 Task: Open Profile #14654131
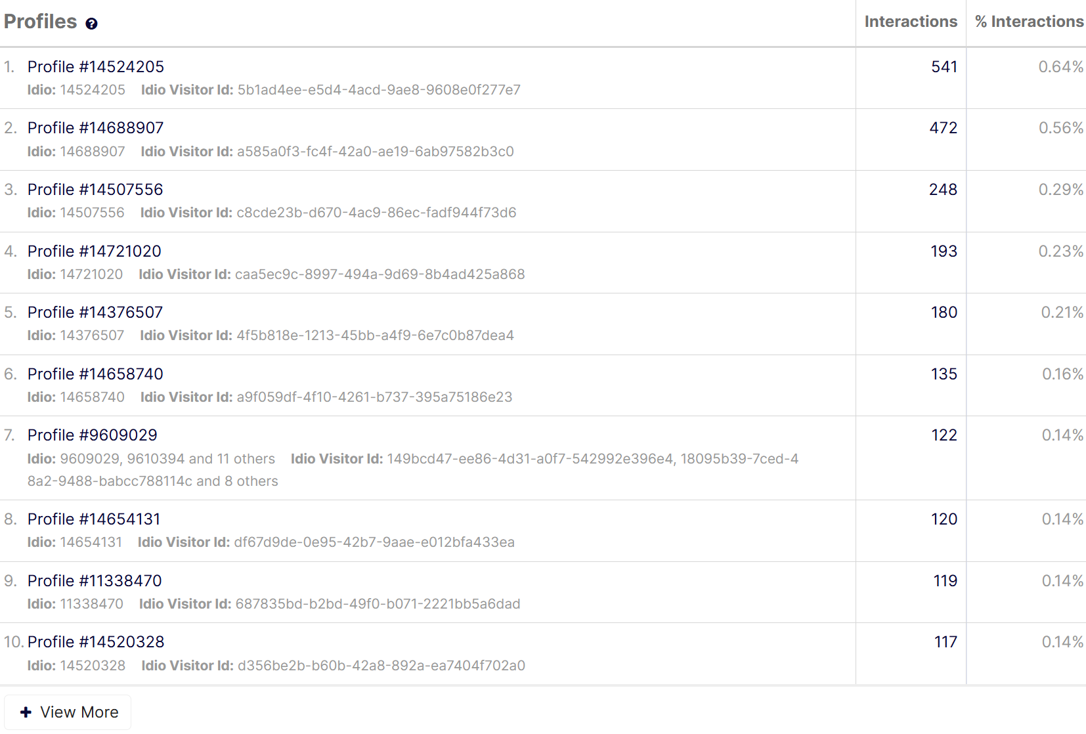click(94, 519)
